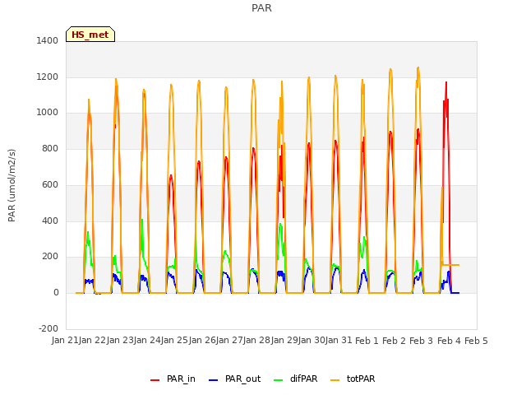526x395 pixels.
Task: Click the 1400 y-axis label
Action: point(48,40)
